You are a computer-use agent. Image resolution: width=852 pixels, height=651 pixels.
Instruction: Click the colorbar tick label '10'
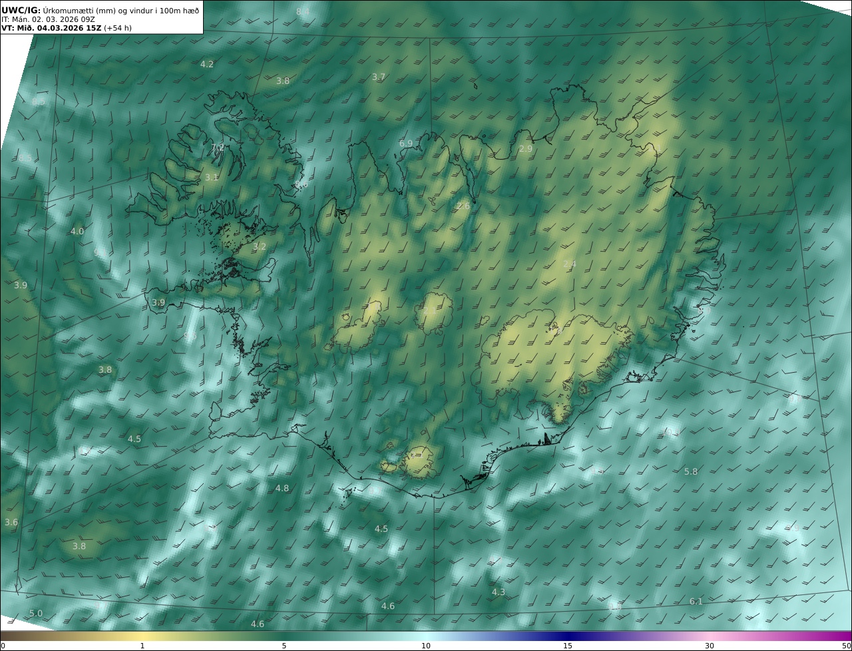point(426,646)
